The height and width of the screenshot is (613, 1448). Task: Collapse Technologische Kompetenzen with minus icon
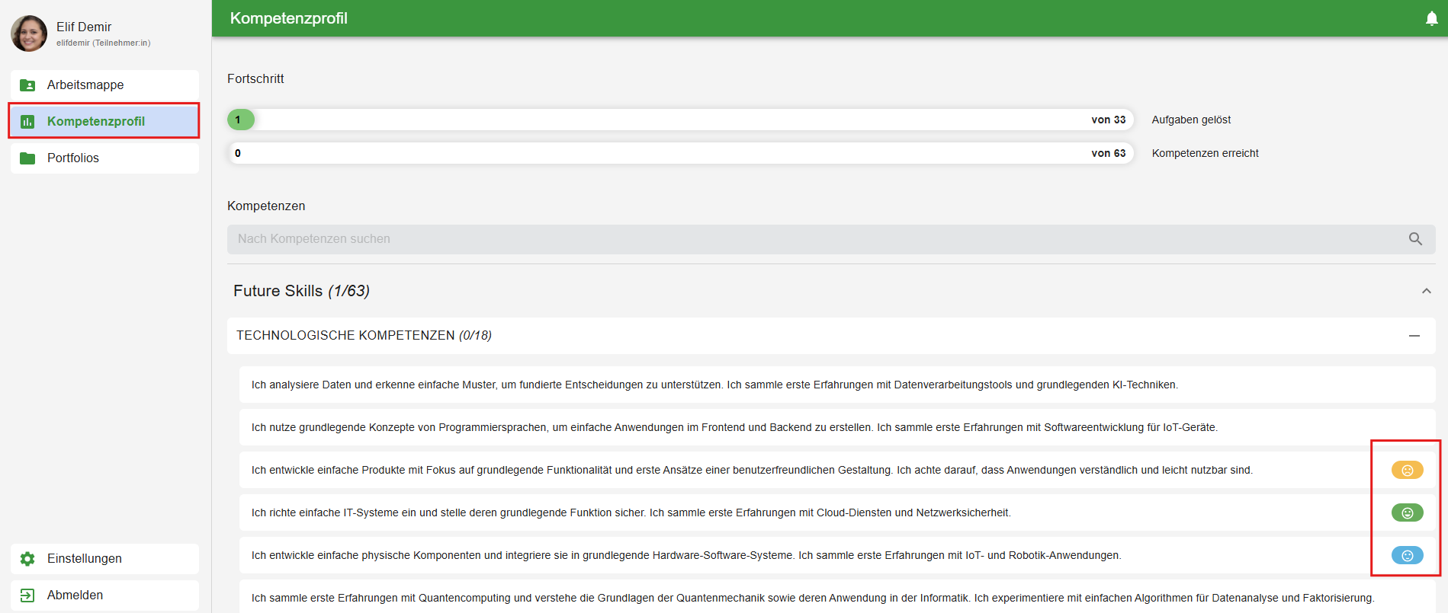[x=1414, y=336]
